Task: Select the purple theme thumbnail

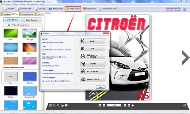Action: click(x=29, y=60)
